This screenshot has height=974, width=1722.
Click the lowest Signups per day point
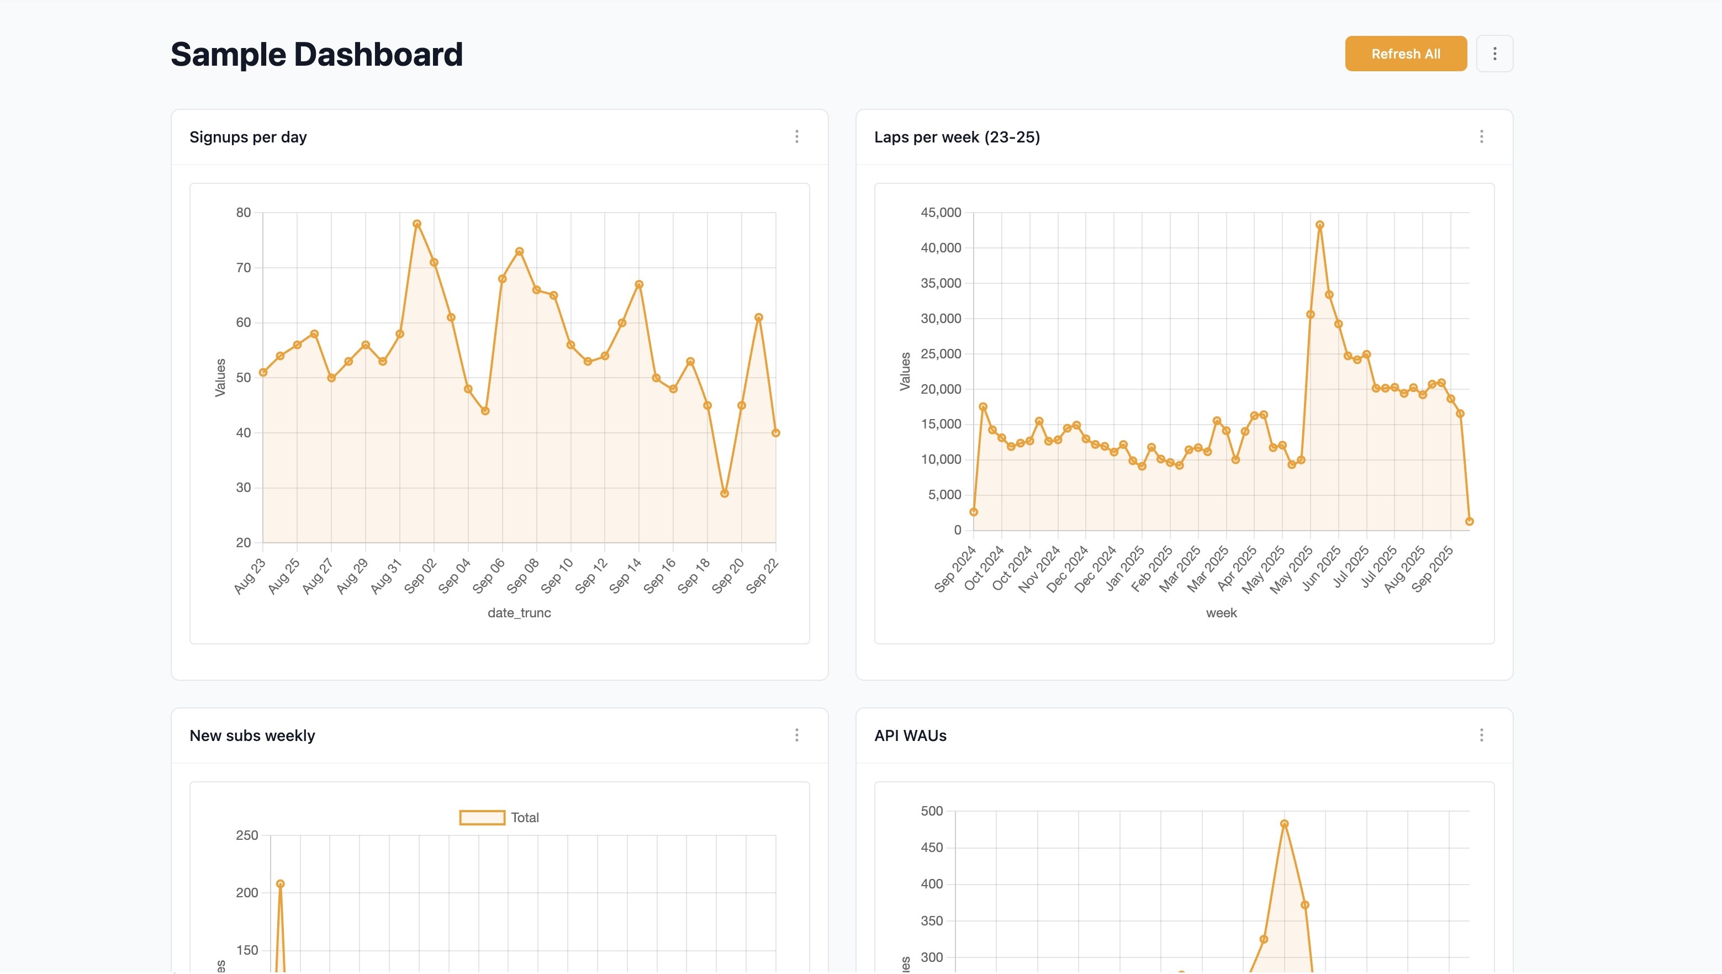click(x=725, y=494)
